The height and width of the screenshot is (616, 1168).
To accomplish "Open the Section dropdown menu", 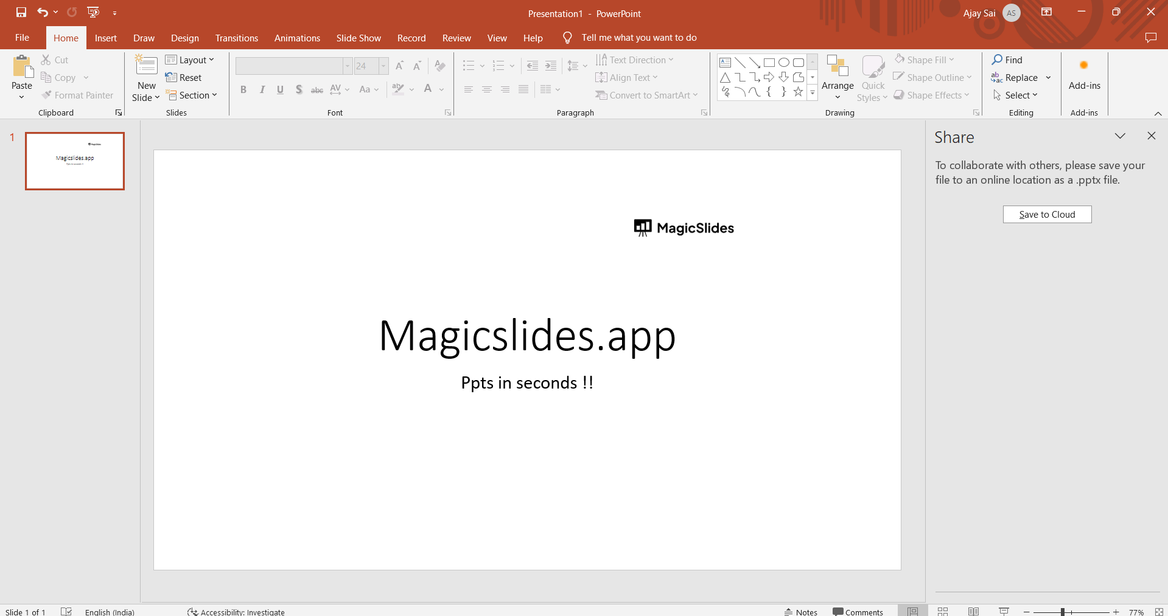I will 192,95.
